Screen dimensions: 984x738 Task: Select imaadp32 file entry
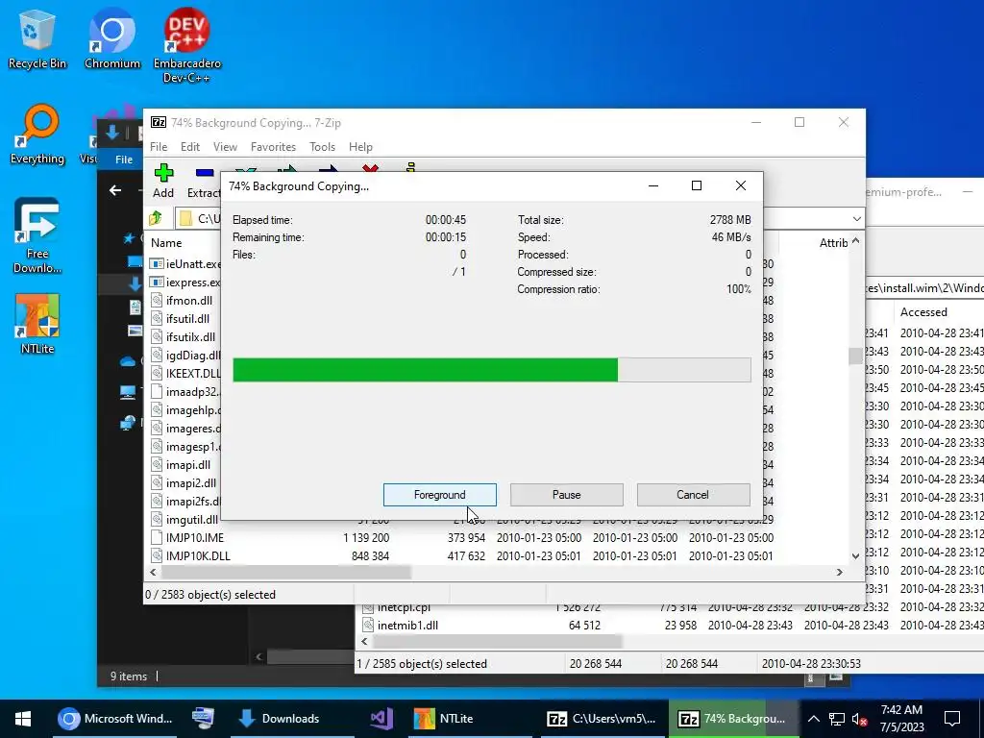point(185,392)
